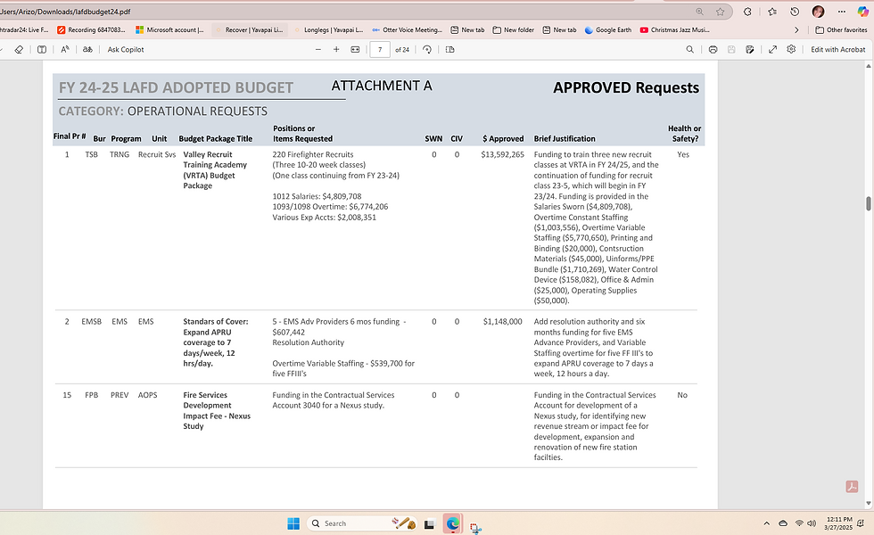Open the Favorites list
874x535 pixels.
pyautogui.click(x=772, y=12)
